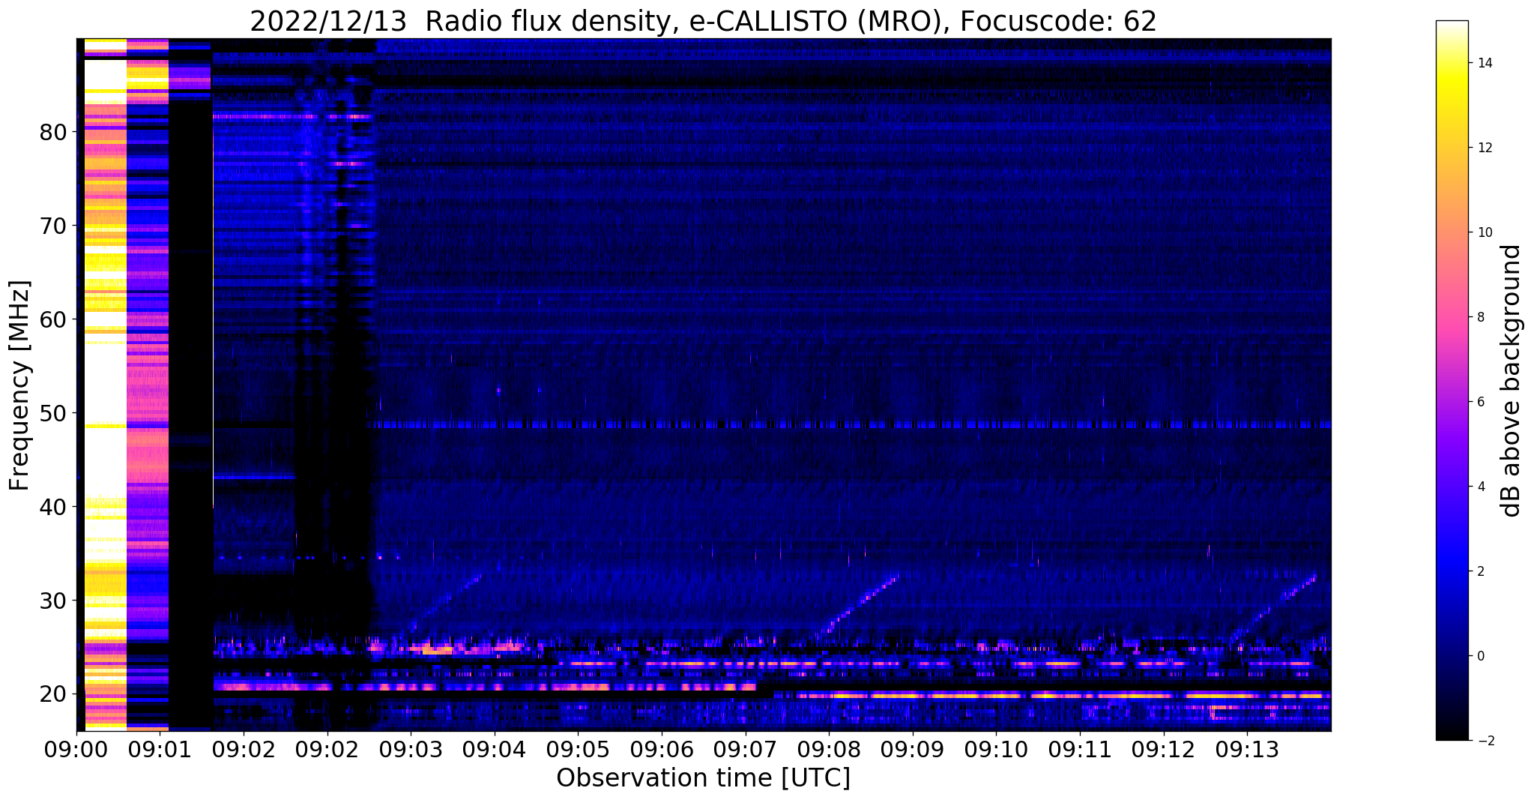Viewport: 1534px width, 800px height.
Task: Click the 09:00 time tick label
Action: [76, 751]
